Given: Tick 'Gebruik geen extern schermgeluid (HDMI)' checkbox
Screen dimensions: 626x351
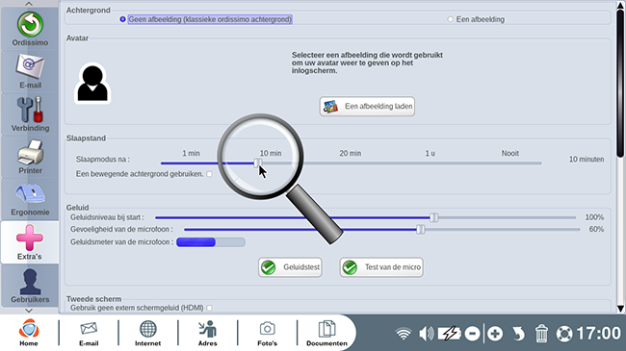Looking at the screenshot, I should point(209,308).
